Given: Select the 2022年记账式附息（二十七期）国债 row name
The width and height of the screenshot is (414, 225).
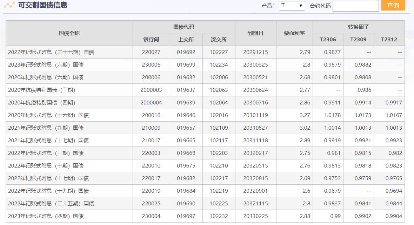Looking at the screenshot, I should coord(51,52).
